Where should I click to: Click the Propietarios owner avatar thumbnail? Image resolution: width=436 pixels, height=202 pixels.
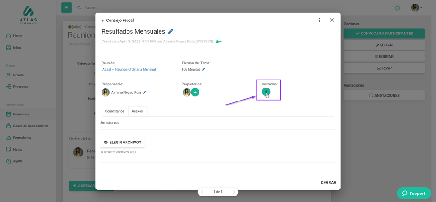(x=186, y=92)
